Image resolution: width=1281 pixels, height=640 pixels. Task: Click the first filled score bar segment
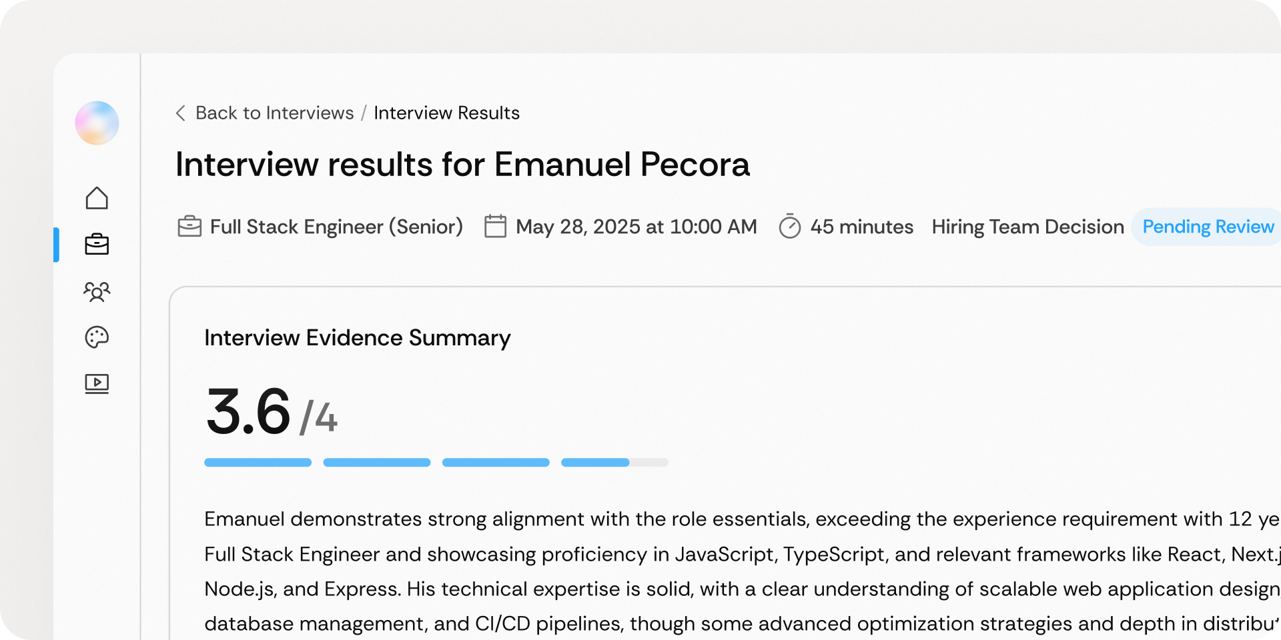click(258, 463)
